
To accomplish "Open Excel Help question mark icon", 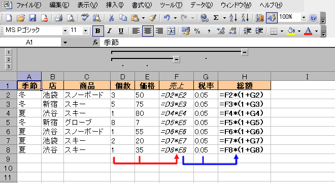I will click(x=313, y=18).
